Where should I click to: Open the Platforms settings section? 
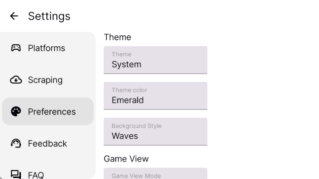click(x=46, y=48)
